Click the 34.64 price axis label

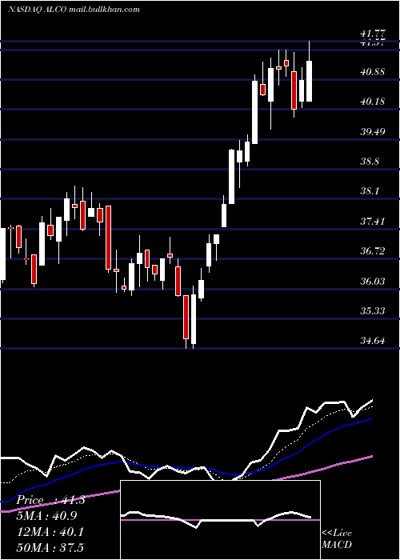click(x=373, y=341)
